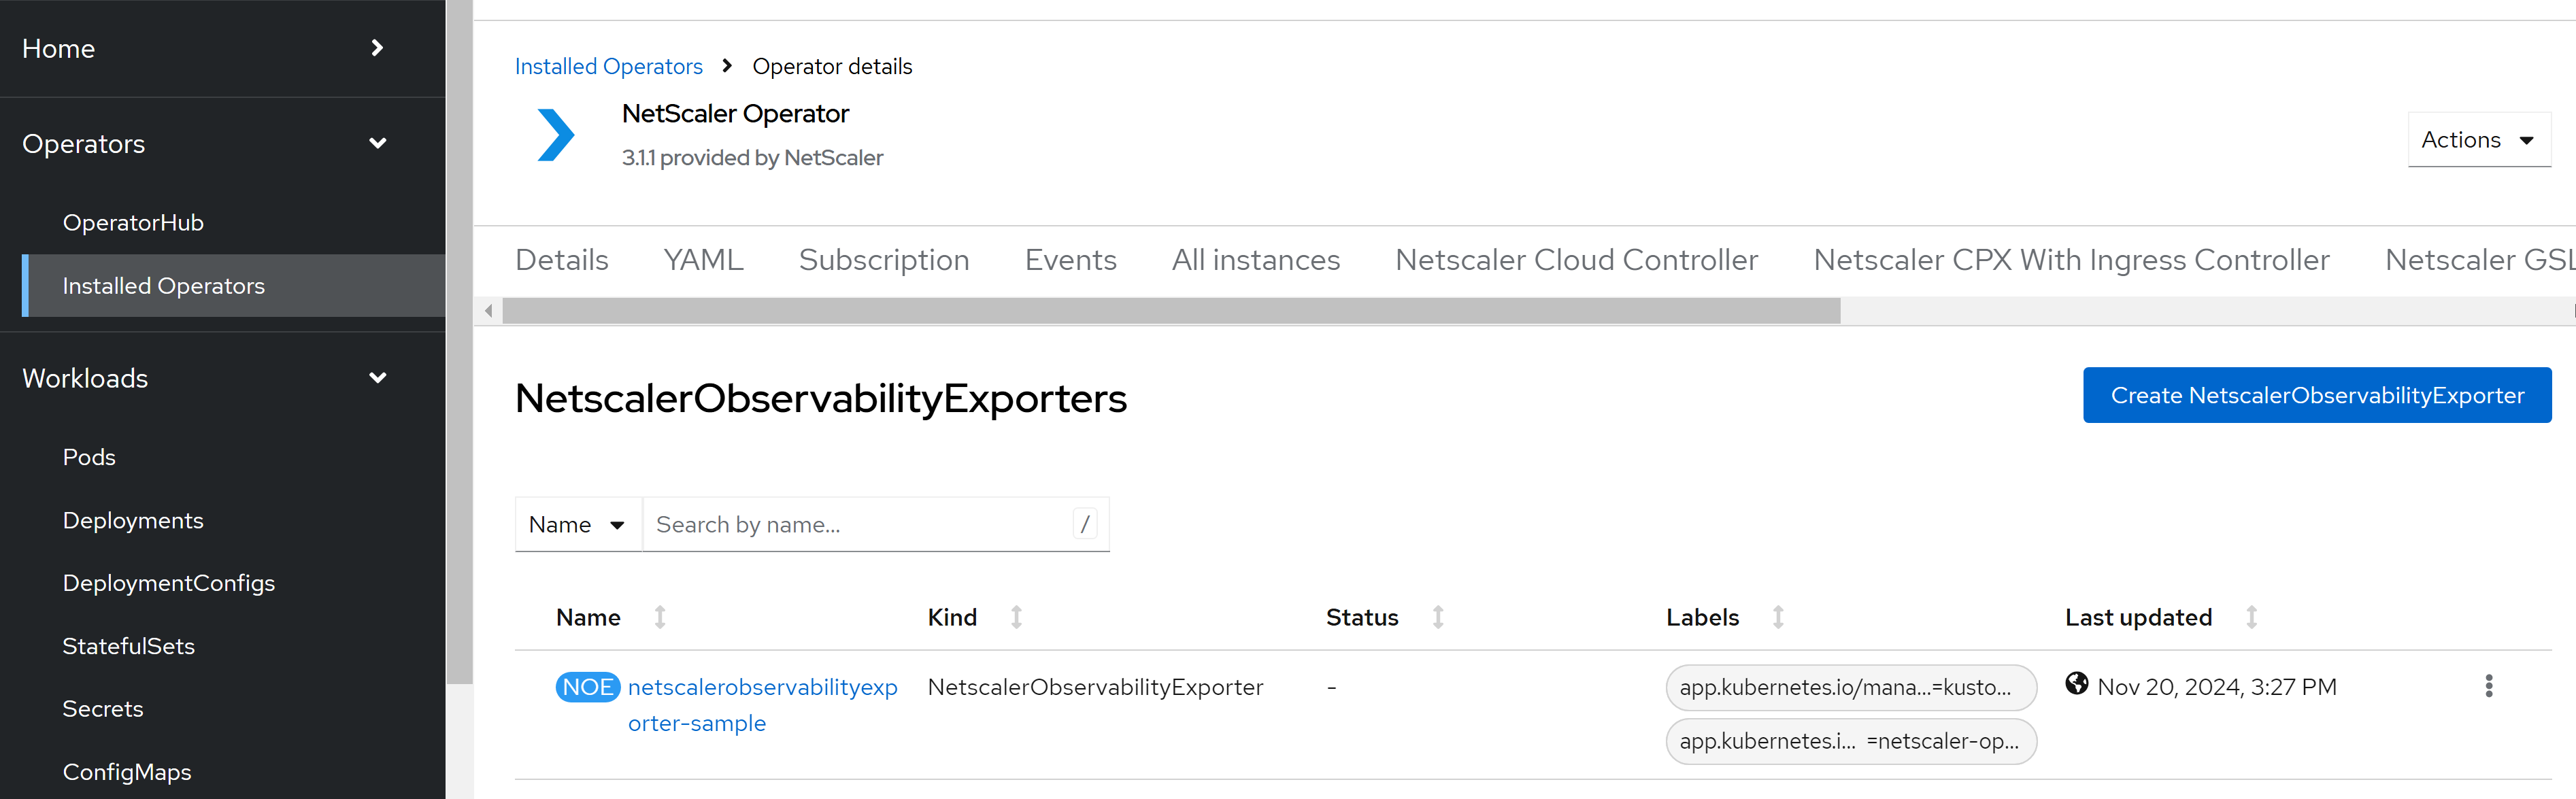2576x799 pixels.
Task: Collapse the Operators navigation section
Action: [222, 144]
